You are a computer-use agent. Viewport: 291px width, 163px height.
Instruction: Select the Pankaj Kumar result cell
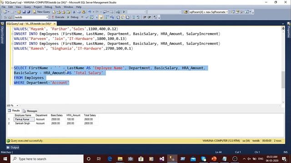point(24,120)
